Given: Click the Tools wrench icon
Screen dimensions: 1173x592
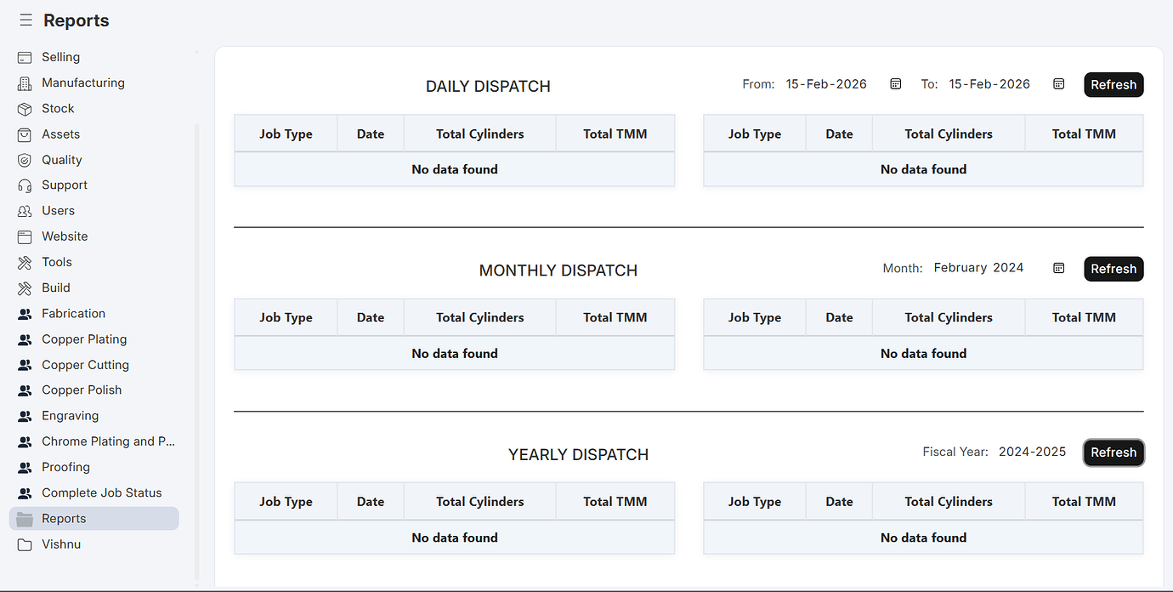Looking at the screenshot, I should point(25,262).
